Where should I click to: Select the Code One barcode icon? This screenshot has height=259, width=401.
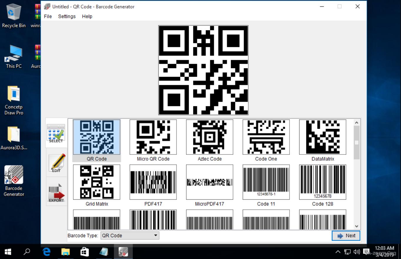point(266,137)
